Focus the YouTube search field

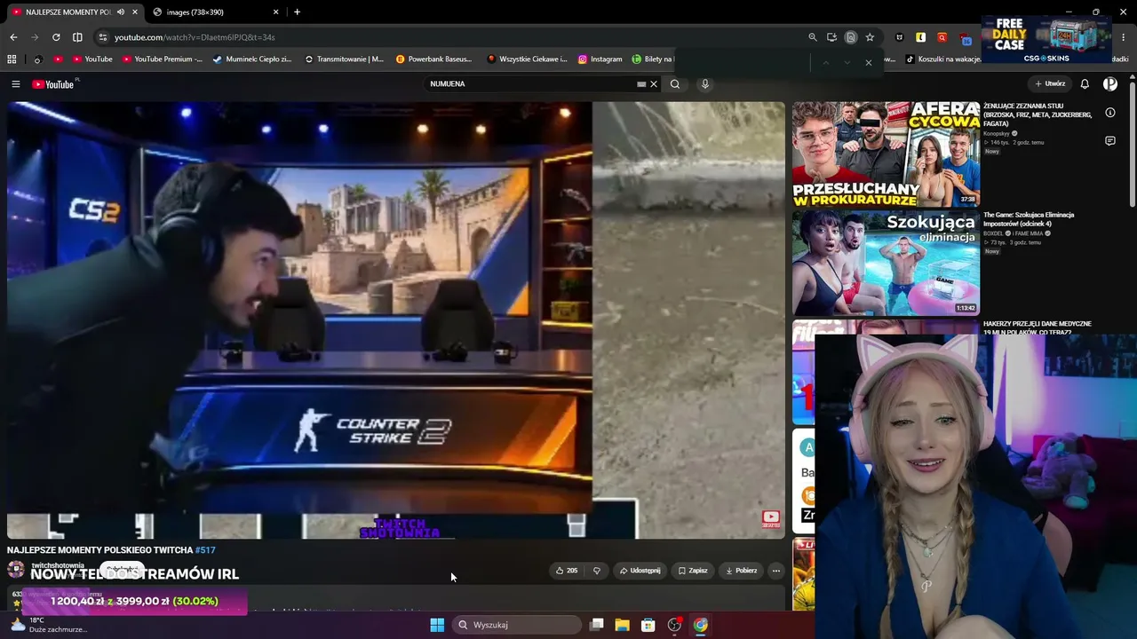click(531, 84)
